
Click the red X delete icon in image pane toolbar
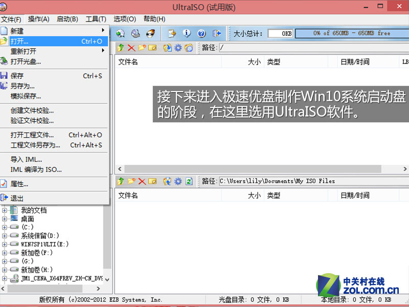click(x=131, y=48)
